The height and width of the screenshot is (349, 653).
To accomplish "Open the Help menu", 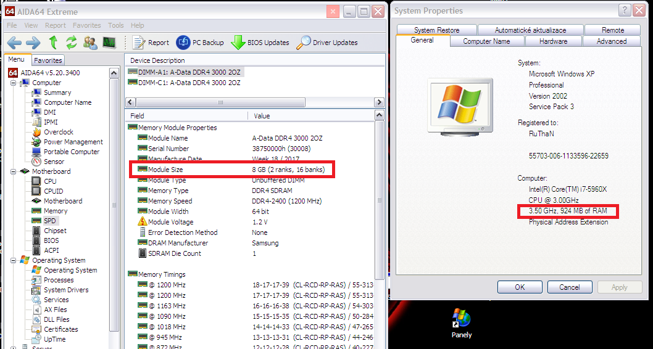I will click(137, 25).
